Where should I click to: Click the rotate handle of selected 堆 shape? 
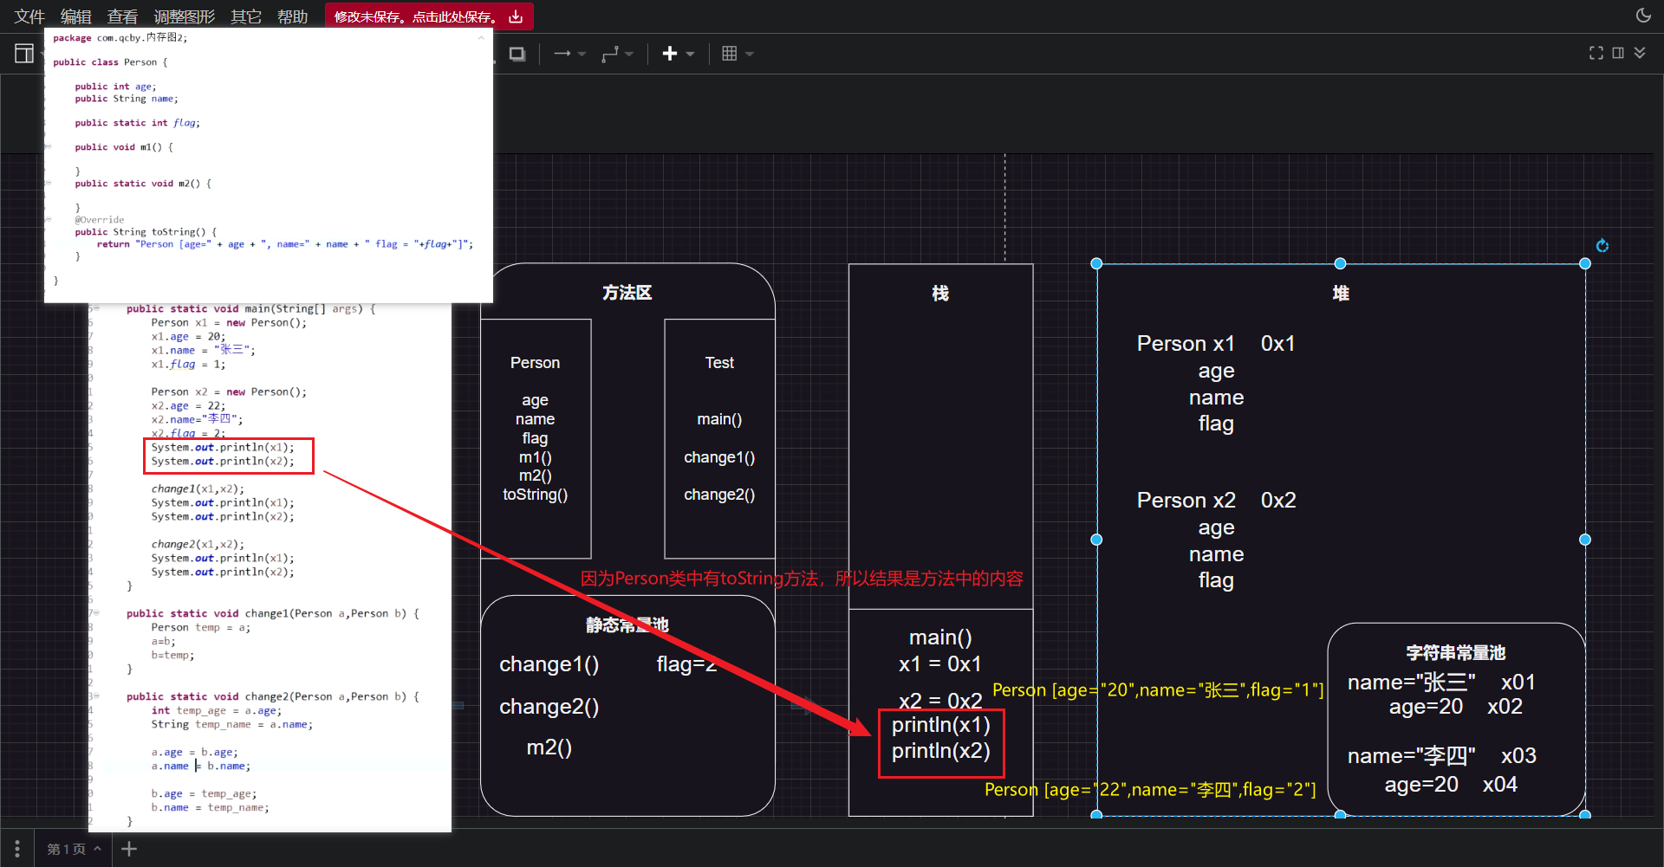pos(1602,246)
